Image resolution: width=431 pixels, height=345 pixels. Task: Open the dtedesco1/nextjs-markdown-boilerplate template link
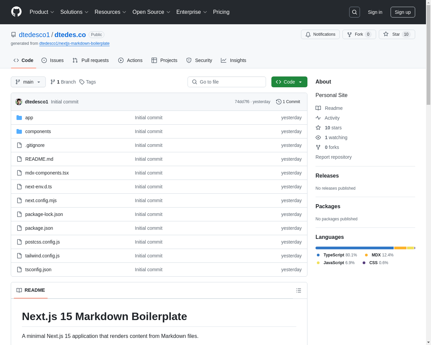click(x=74, y=43)
